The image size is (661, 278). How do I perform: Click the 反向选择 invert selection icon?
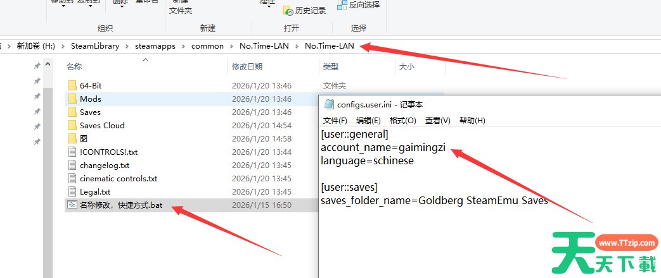(342, 5)
